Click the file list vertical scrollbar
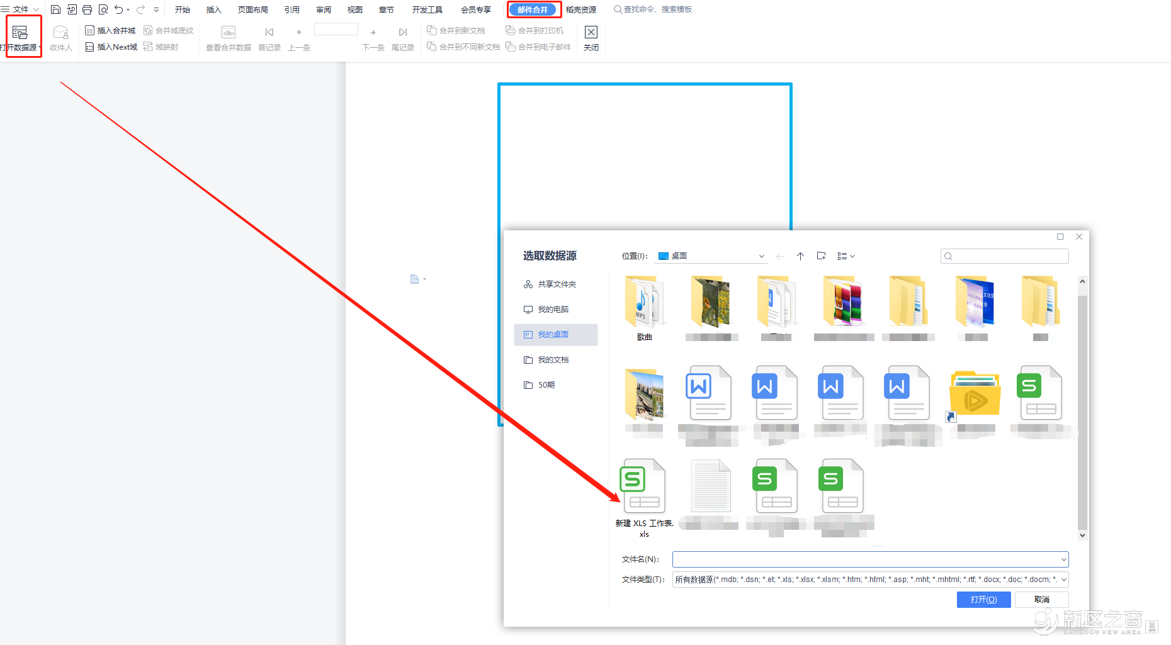The image size is (1171, 645). click(1082, 409)
